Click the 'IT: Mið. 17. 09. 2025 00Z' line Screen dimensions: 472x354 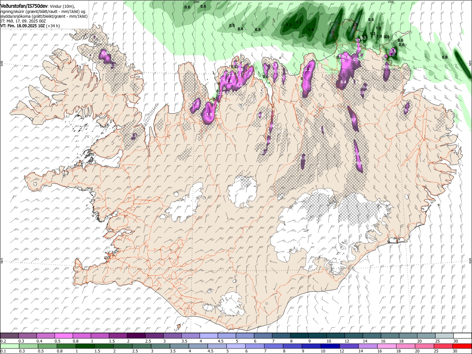click(x=23, y=21)
